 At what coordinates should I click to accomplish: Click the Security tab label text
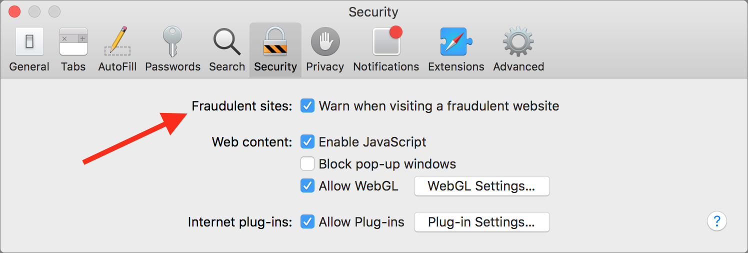(x=275, y=66)
